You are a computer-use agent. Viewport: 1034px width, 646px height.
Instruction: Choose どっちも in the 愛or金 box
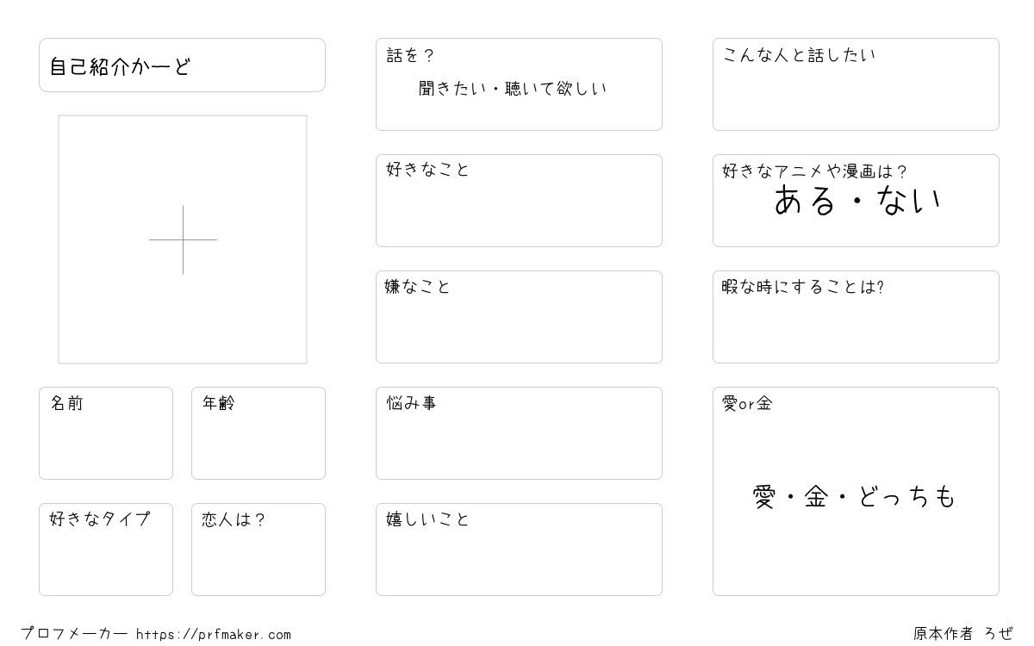coord(906,497)
